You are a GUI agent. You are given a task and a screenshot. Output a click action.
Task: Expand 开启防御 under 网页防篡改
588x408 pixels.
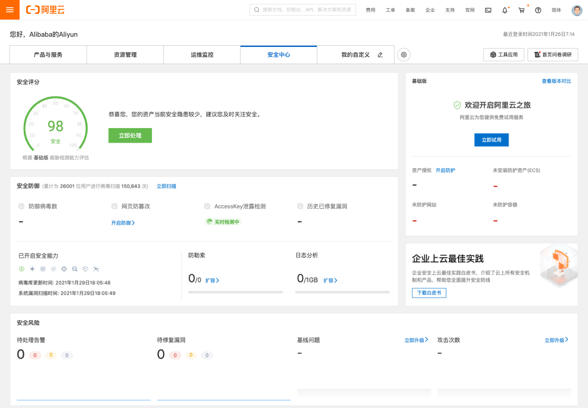tap(123, 223)
